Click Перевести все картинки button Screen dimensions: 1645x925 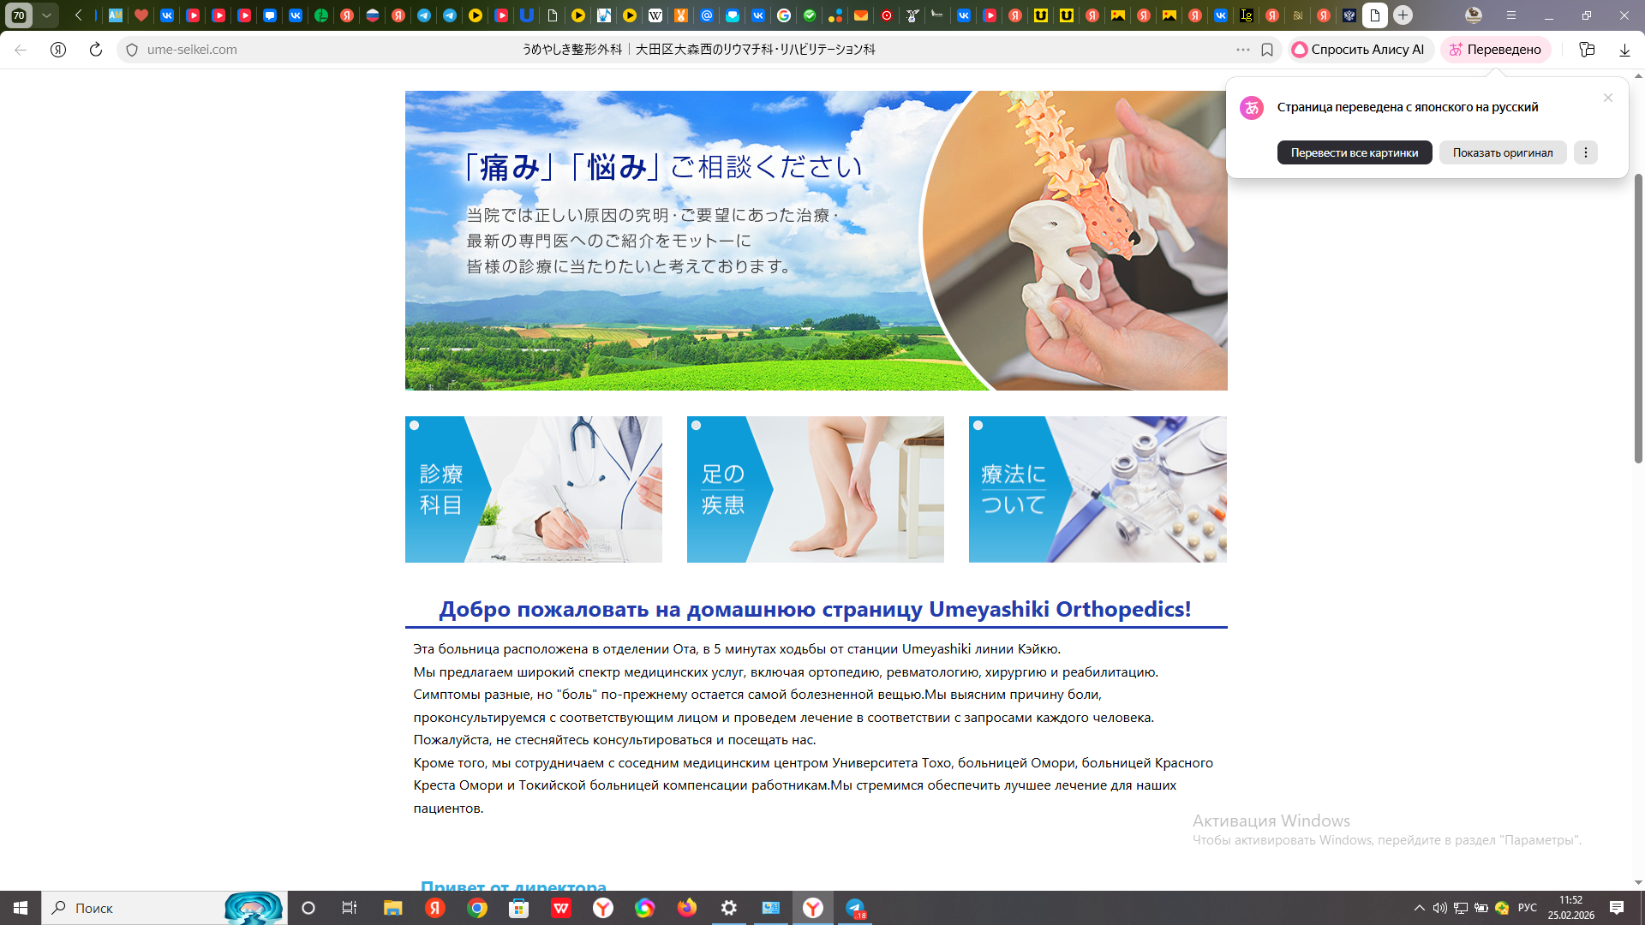1354,152
